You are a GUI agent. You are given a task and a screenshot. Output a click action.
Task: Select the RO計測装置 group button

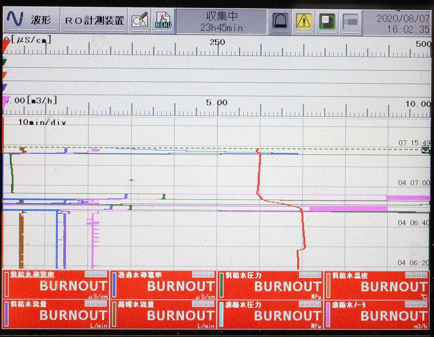tap(94, 20)
